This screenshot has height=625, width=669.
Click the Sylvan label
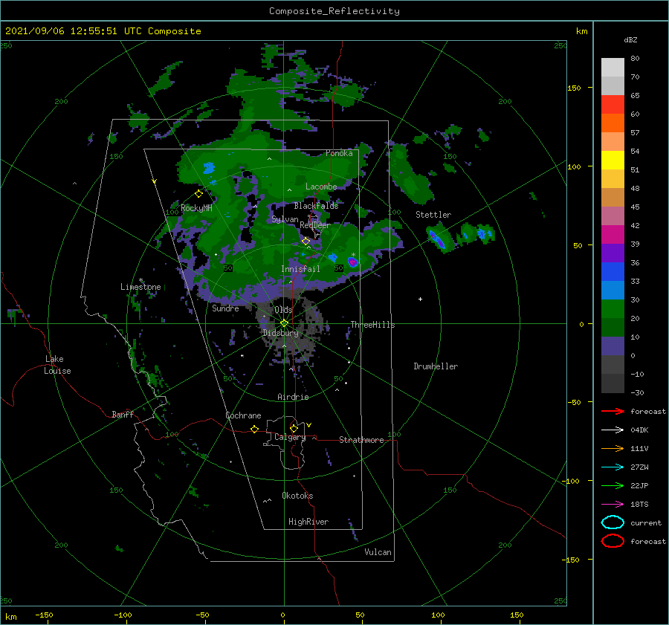pyautogui.click(x=285, y=219)
